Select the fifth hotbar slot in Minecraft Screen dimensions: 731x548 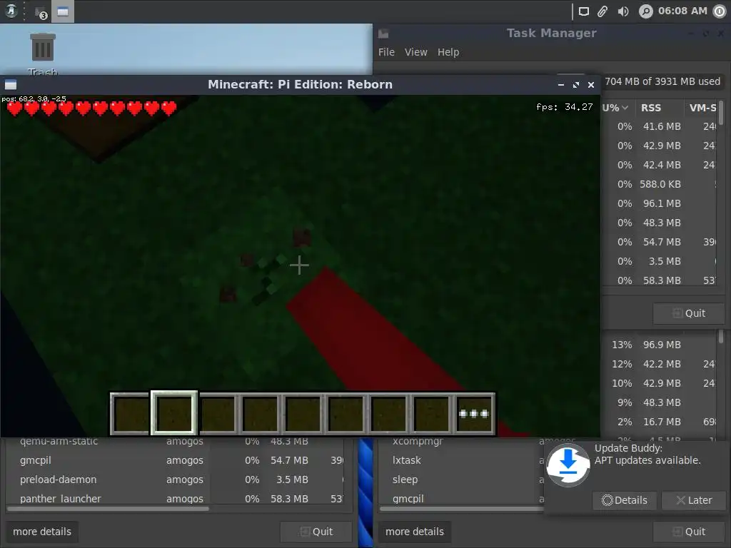coord(303,413)
